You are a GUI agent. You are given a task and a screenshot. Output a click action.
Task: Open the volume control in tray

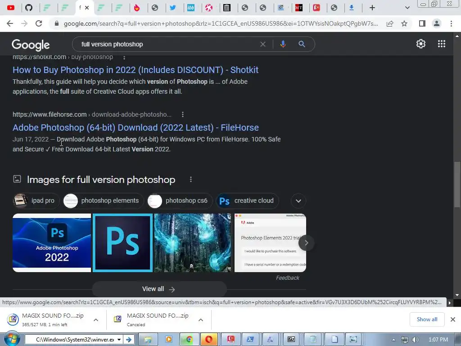tap(416, 340)
